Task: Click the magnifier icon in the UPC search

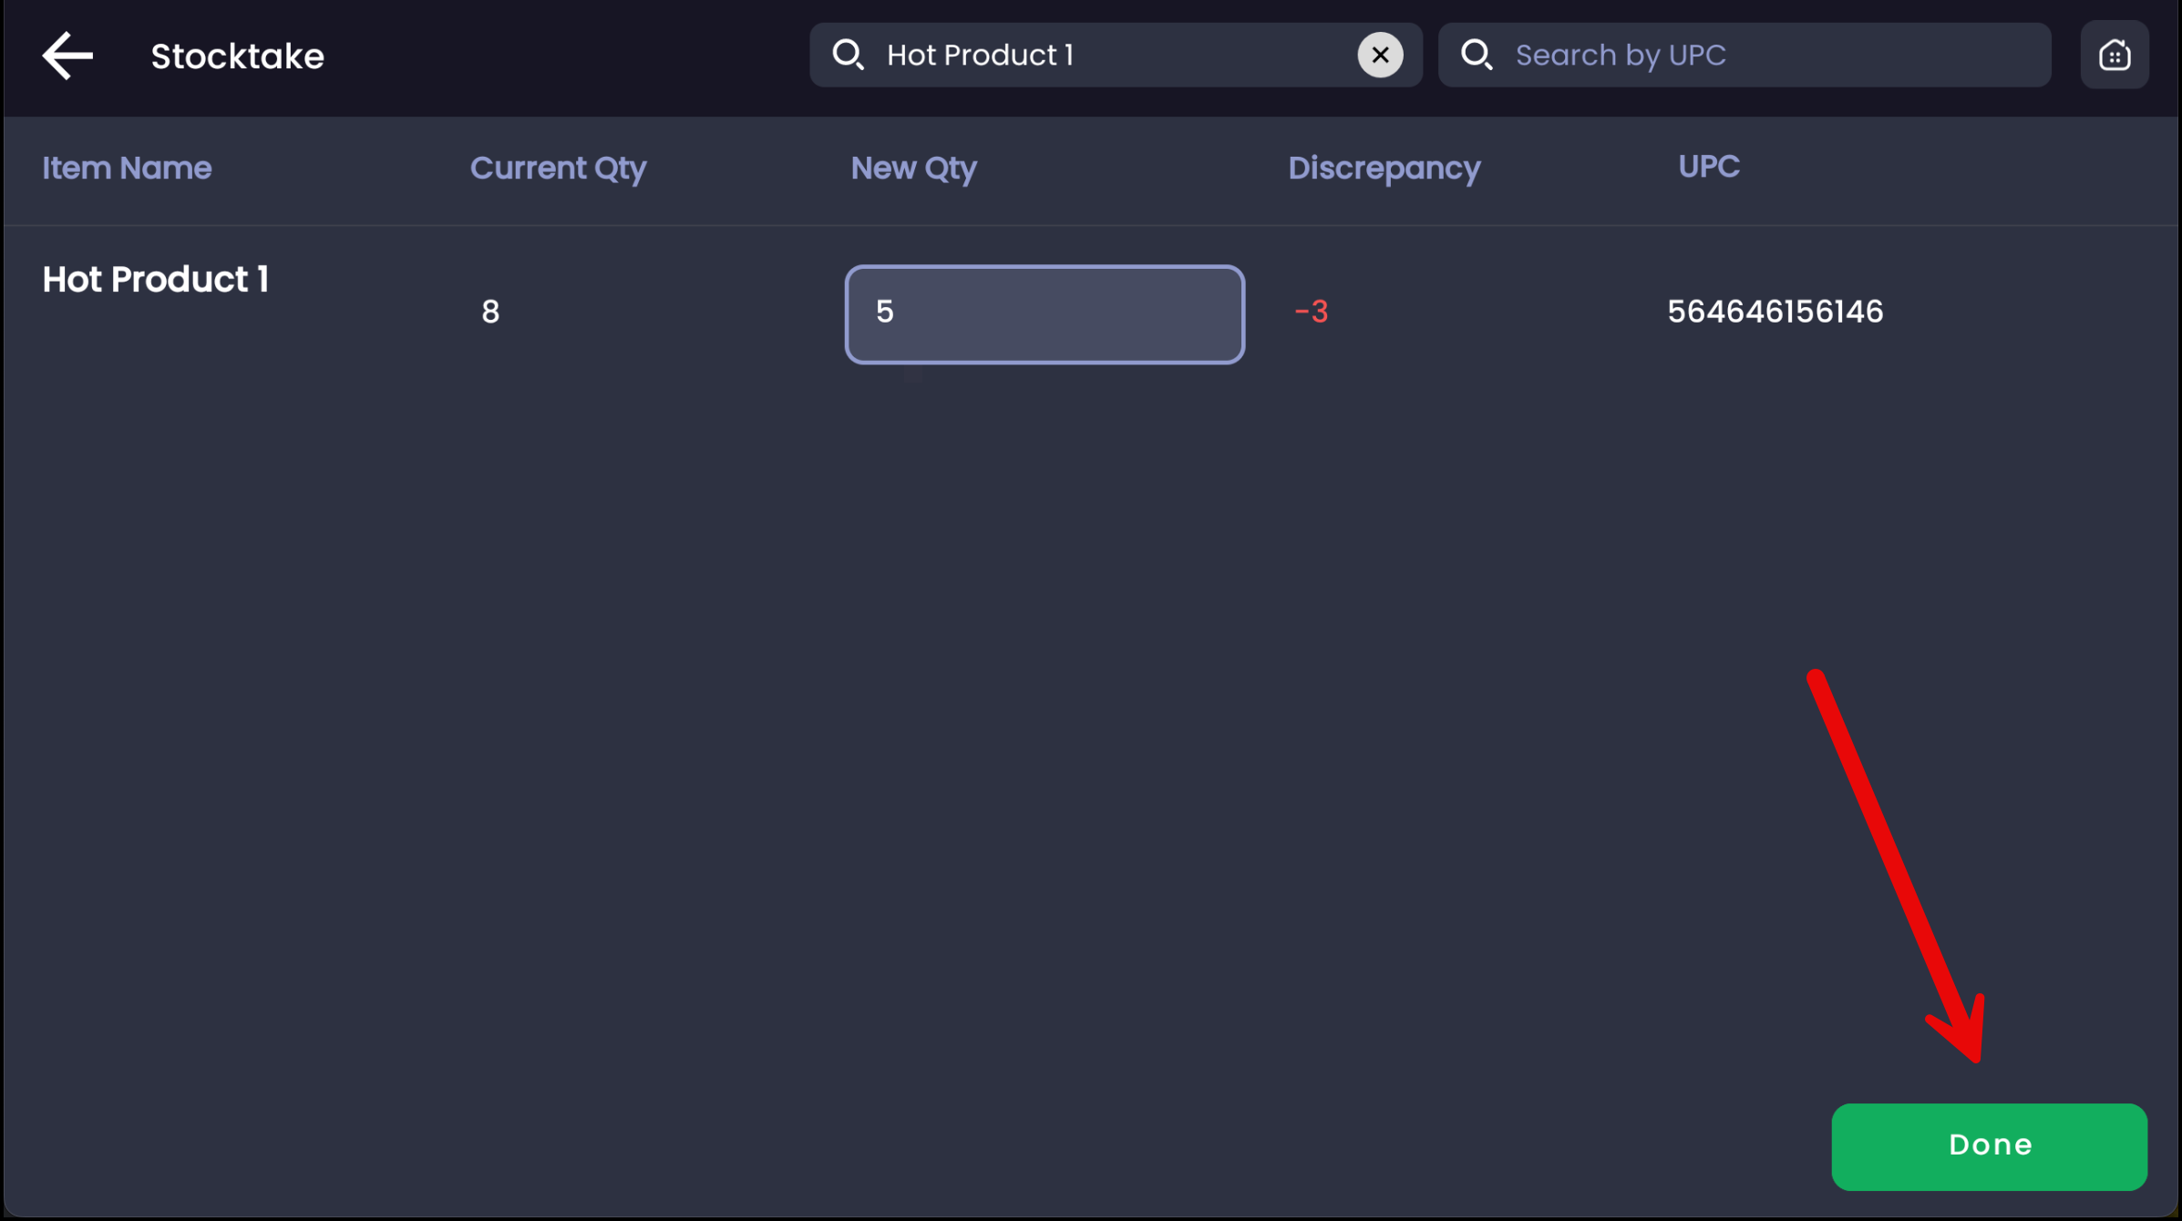Action: [1476, 56]
